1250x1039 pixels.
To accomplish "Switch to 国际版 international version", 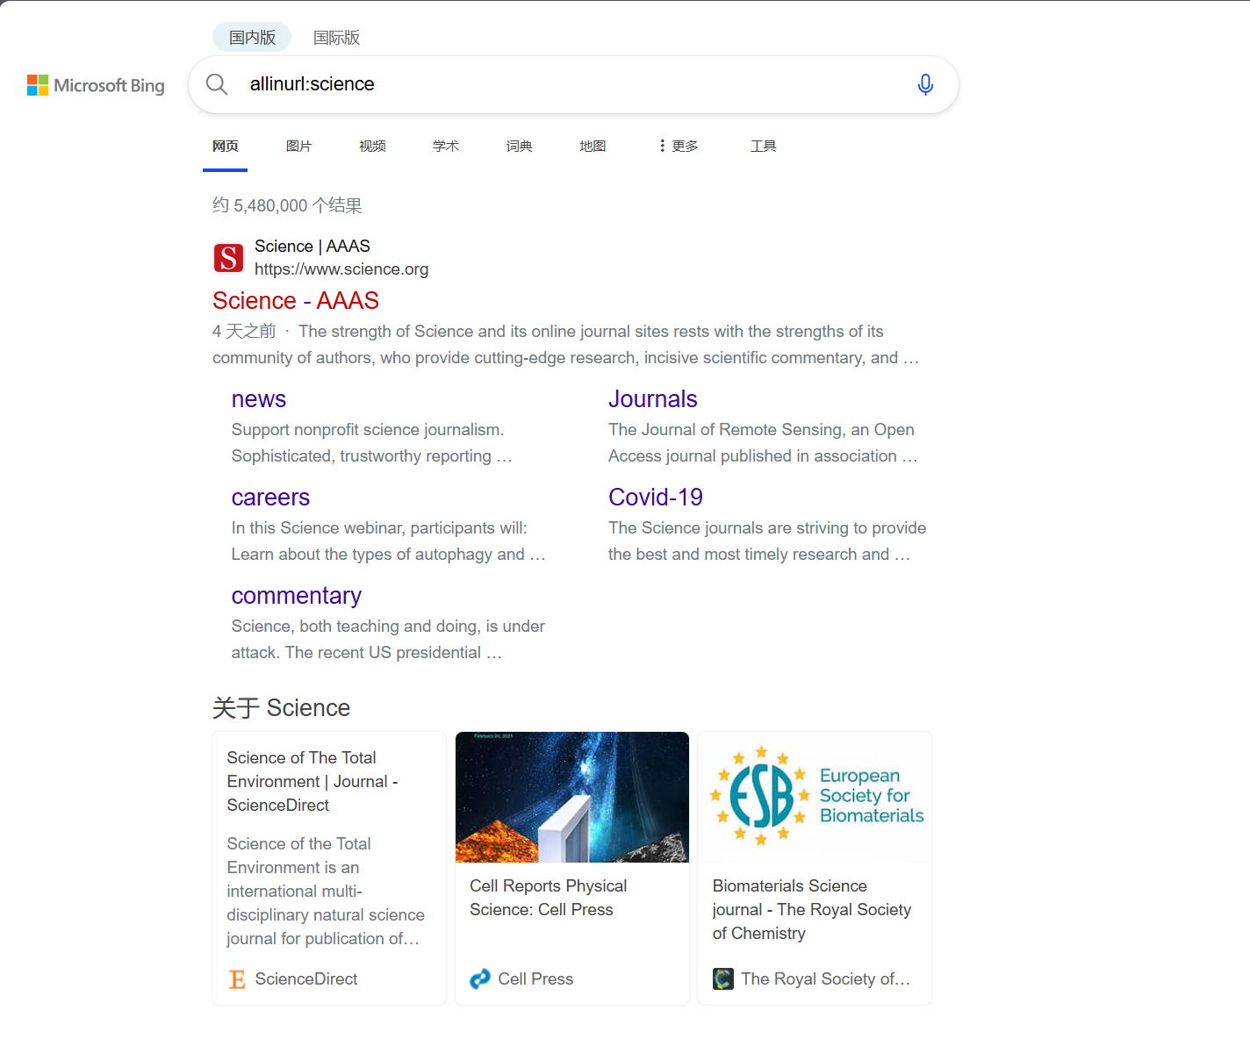I will (x=336, y=38).
